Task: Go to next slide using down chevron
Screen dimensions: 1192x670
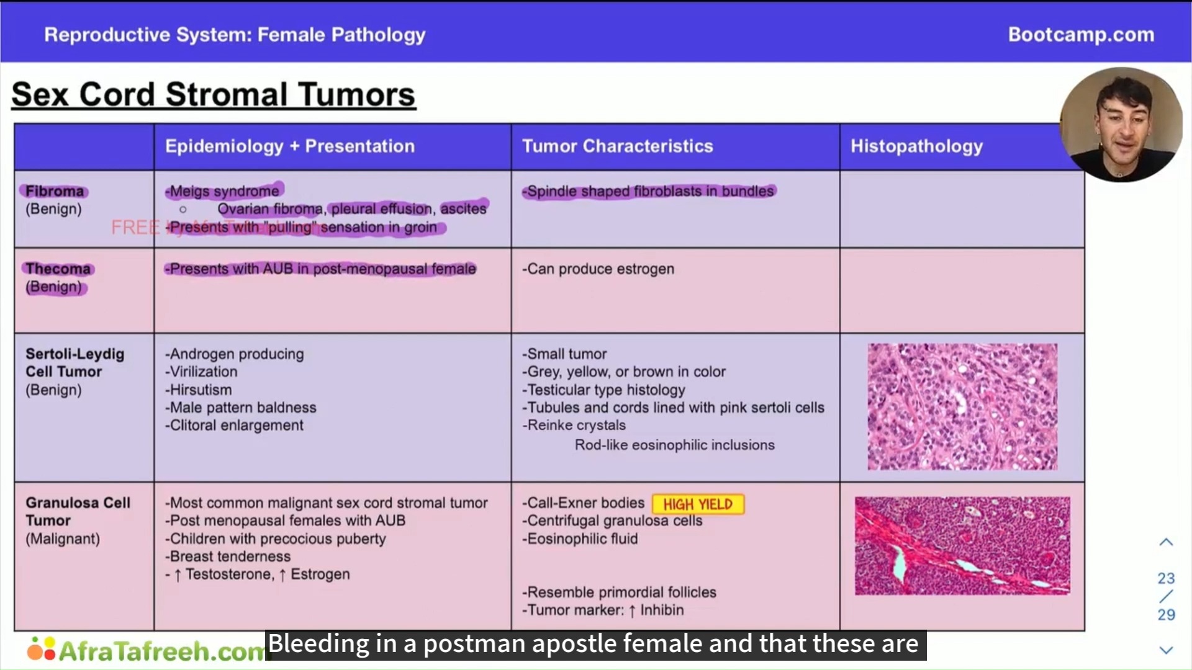Action: pyautogui.click(x=1166, y=650)
